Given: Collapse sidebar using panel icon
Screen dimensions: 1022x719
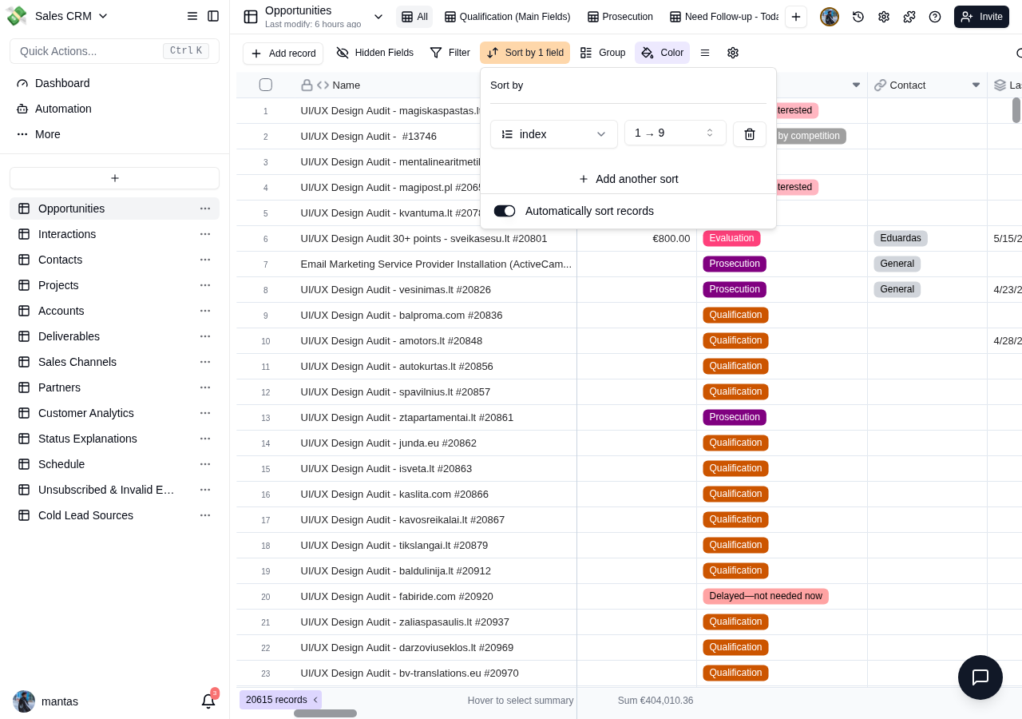Looking at the screenshot, I should coord(213,16).
